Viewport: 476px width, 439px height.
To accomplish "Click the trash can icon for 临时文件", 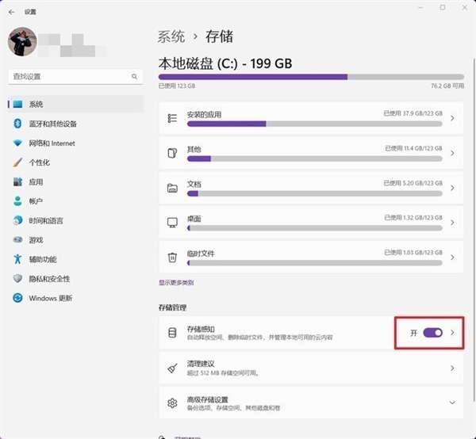I will [172, 257].
